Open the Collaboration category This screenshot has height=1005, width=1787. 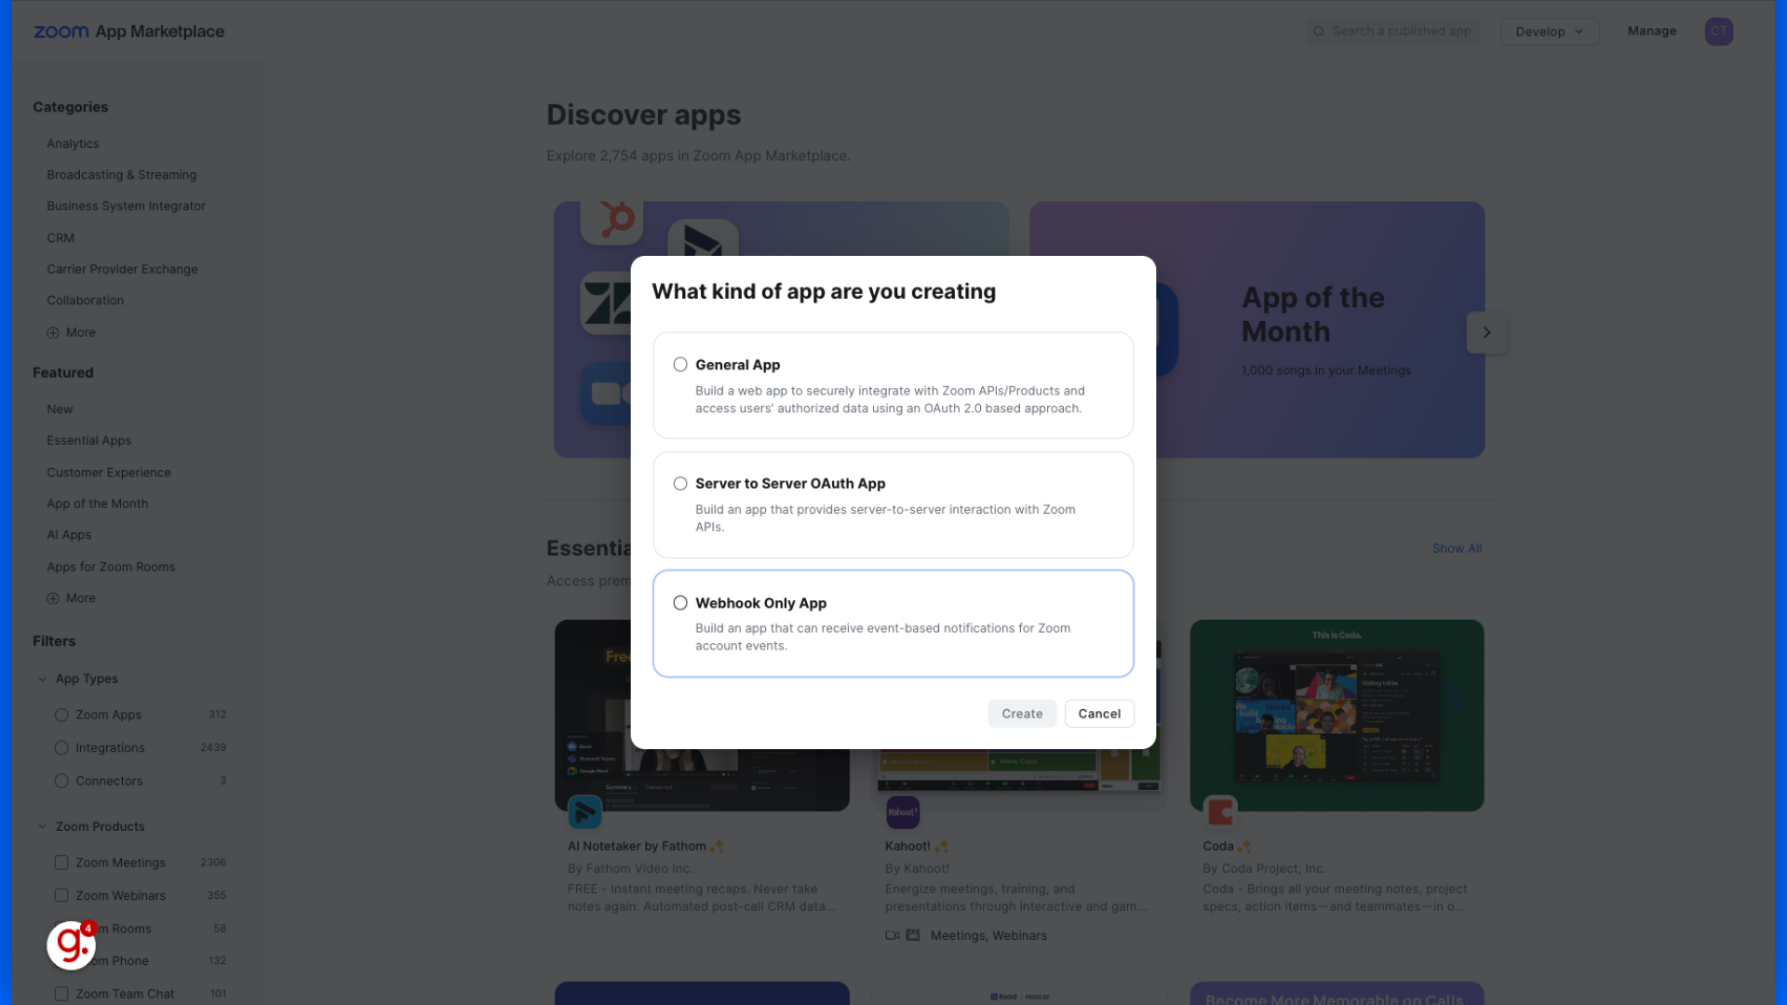pyautogui.click(x=85, y=301)
